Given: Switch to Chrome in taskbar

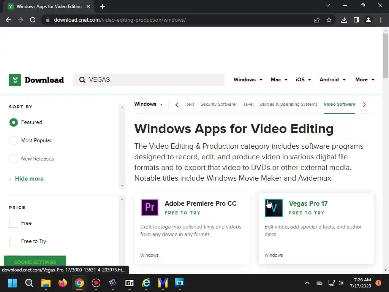Looking at the screenshot, I should 79,283.
